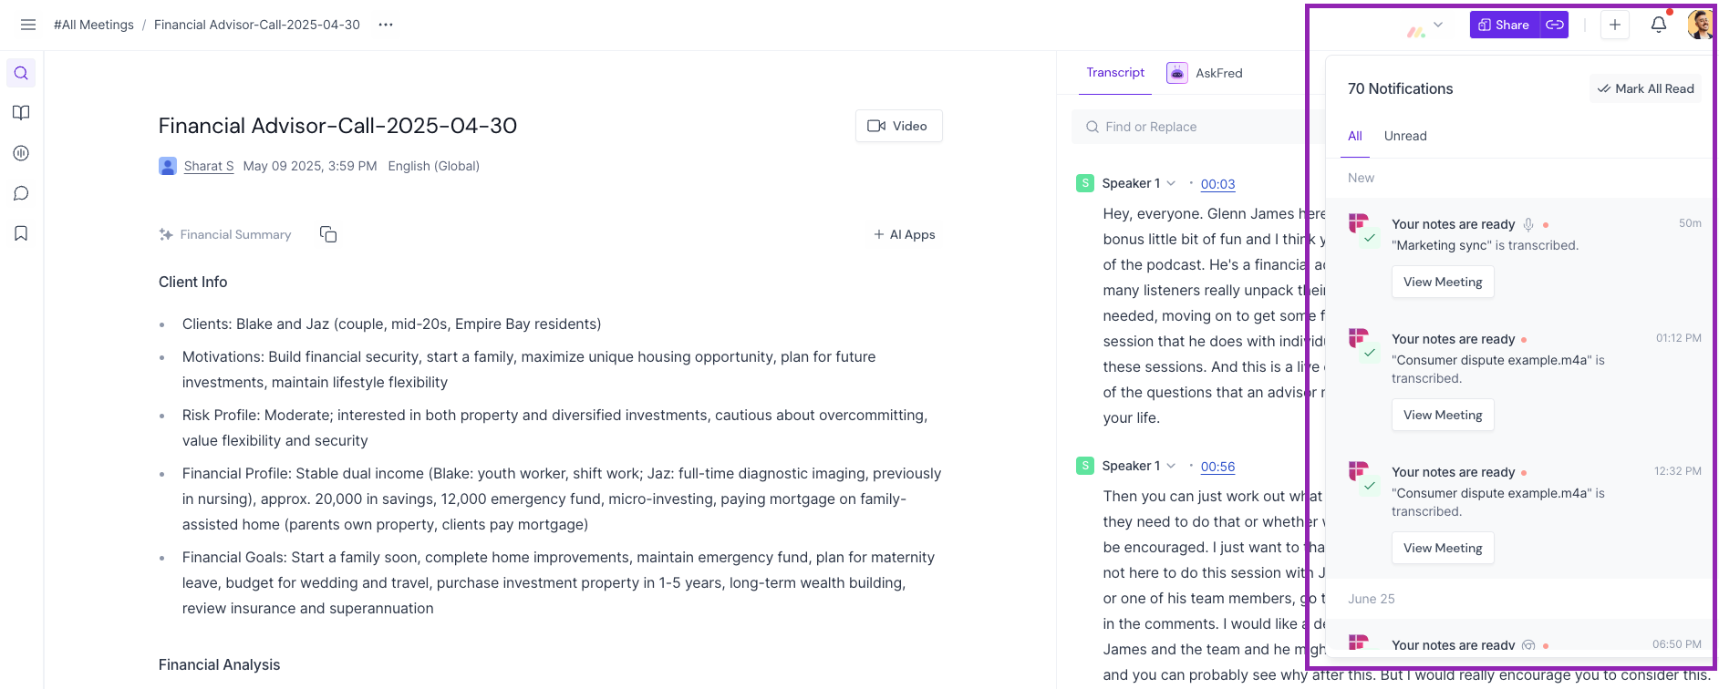This screenshot has height=689, width=1719.
Task: Select the Unread notifications tab
Action: coord(1404,136)
